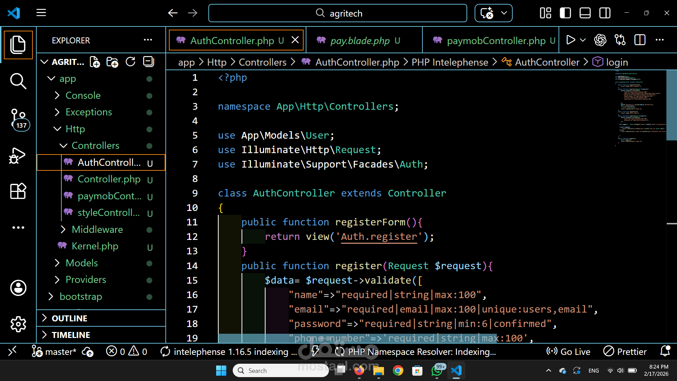Toggle the Primary Side Bar layout button
Viewport: 677px width, 381px height.
click(x=565, y=13)
